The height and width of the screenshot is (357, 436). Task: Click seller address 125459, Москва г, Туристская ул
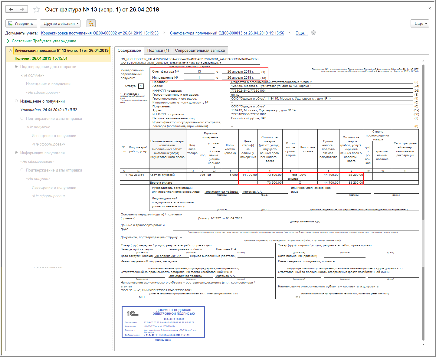(271, 86)
